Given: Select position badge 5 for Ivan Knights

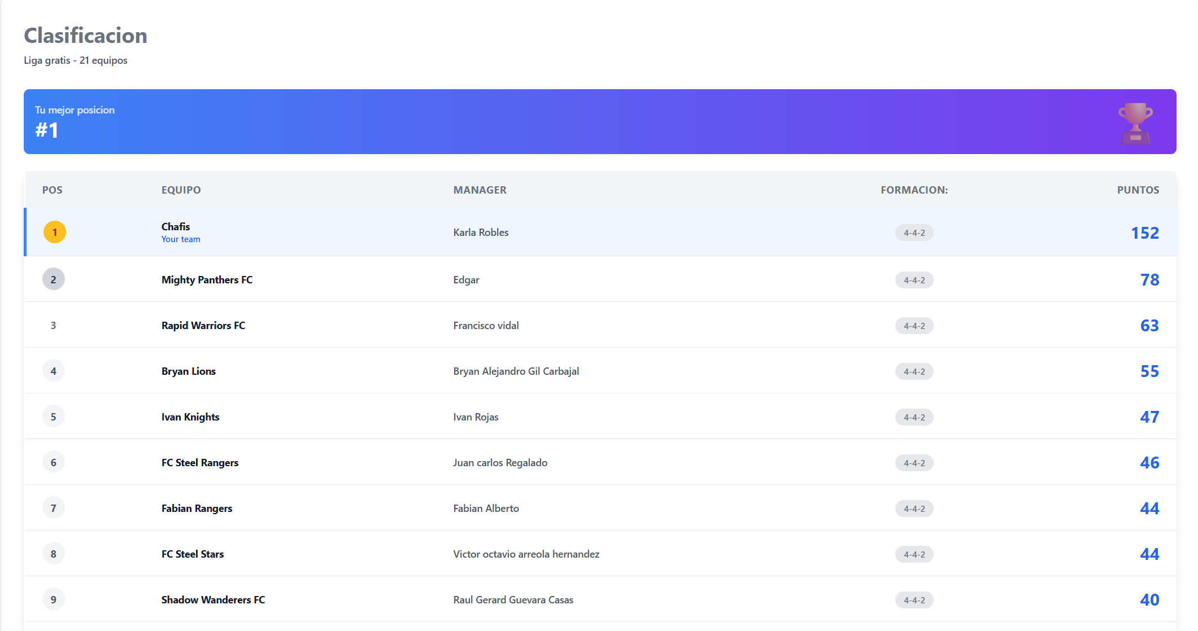Looking at the screenshot, I should point(54,416).
